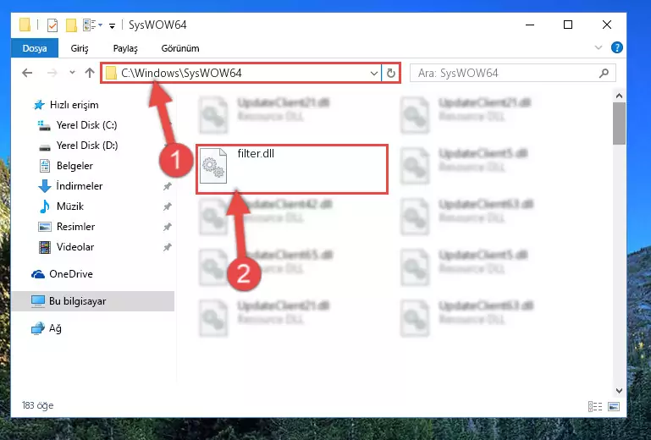Click the 183 öğe item count
This screenshot has width=651, height=440.
(x=38, y=405)
